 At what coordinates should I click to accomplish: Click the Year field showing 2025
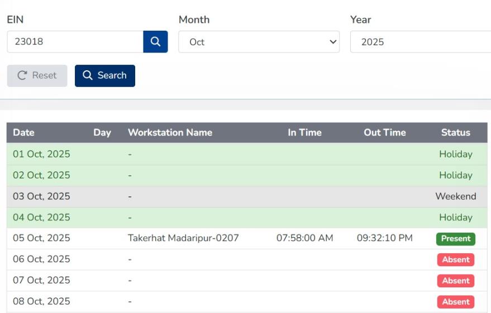point(419,42)
